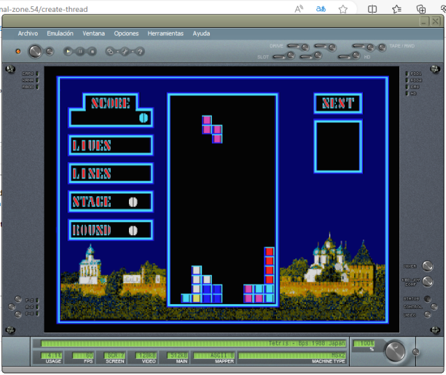Pause emulation with the pause button

(x=80, y=51)
